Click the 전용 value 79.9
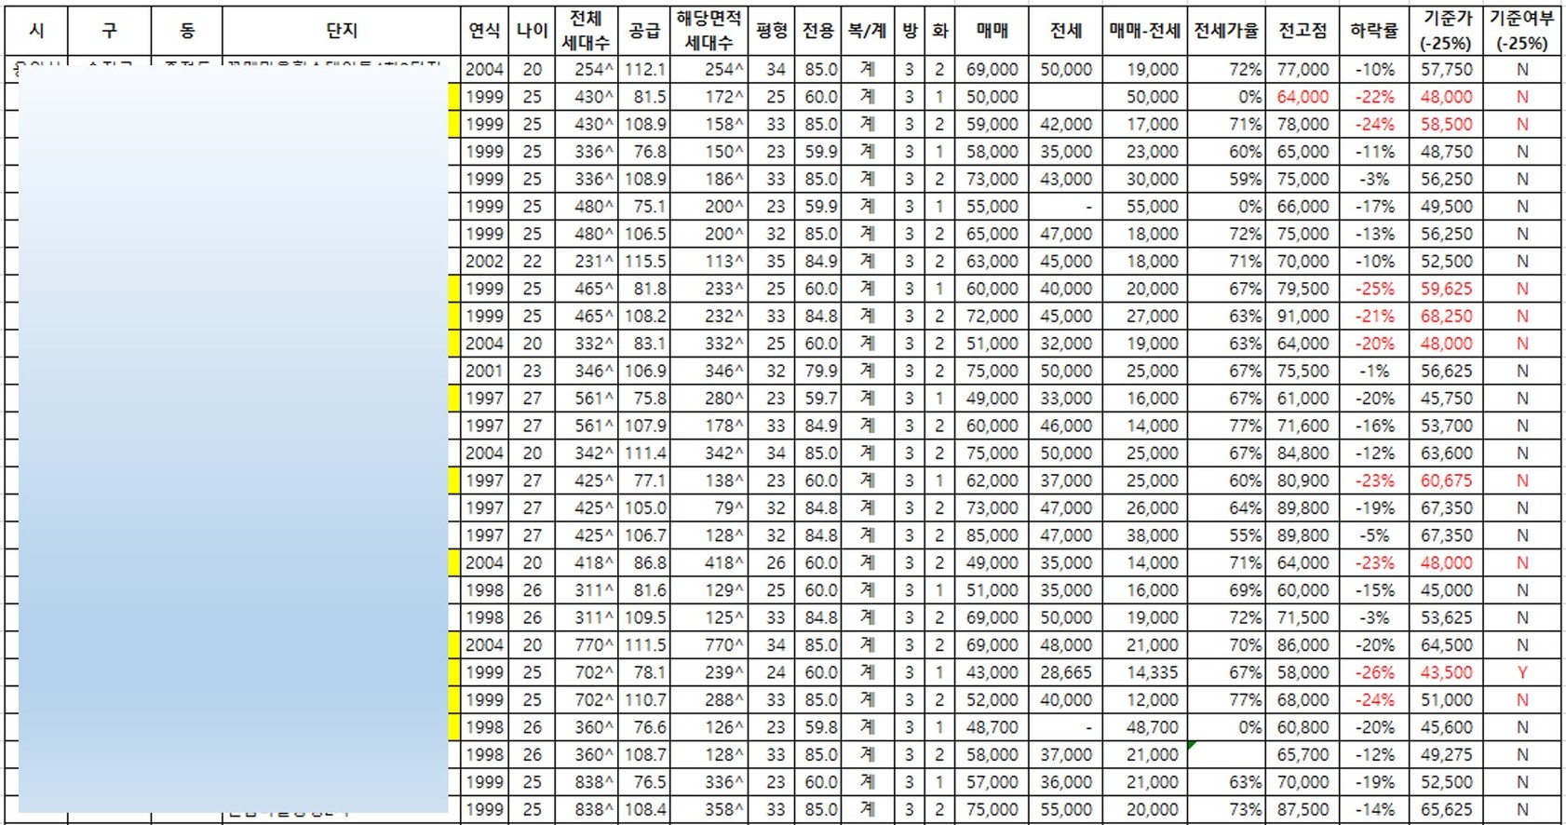 click(821, 371)
